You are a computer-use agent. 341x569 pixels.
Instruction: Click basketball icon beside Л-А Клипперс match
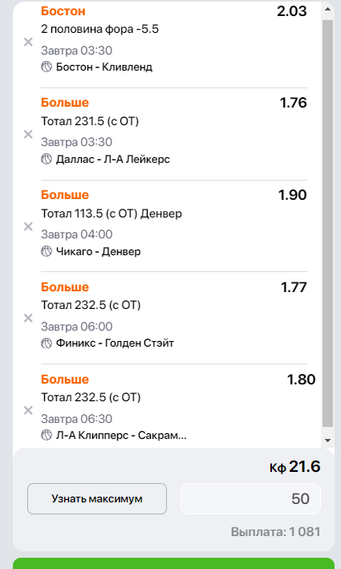point(47,435)
